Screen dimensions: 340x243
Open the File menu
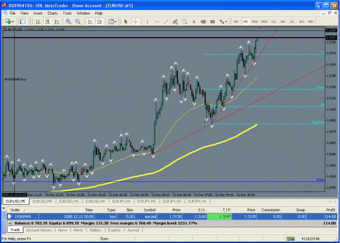(13, 13)
